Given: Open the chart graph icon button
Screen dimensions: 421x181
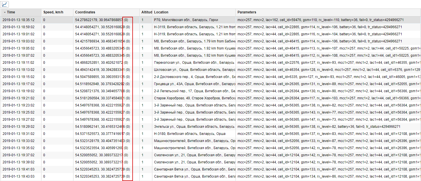Looking at the screenshot, I should 5,4.
